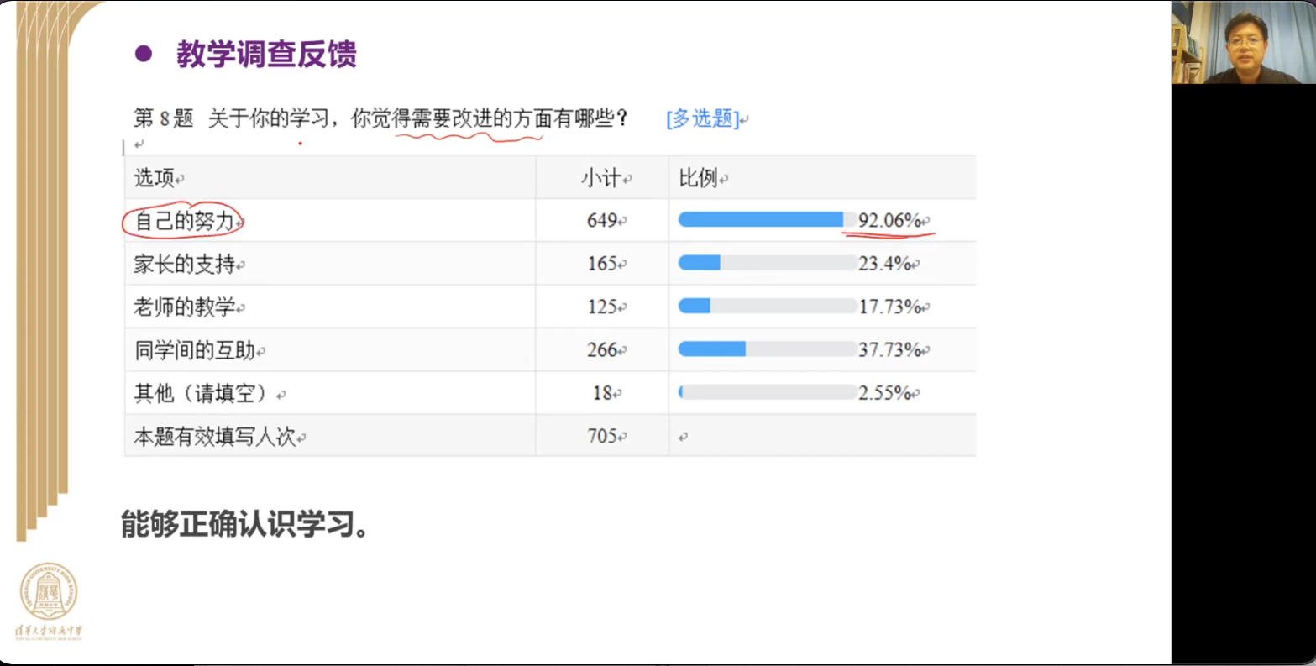Click the progress bar for 家长的支持
The width and height of the screenshot is (1316, 666).
pyautogui.click(x=767, y=264)
